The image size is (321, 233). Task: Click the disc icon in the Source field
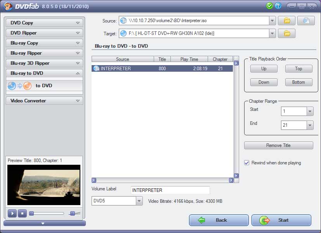tap(123, 21)
